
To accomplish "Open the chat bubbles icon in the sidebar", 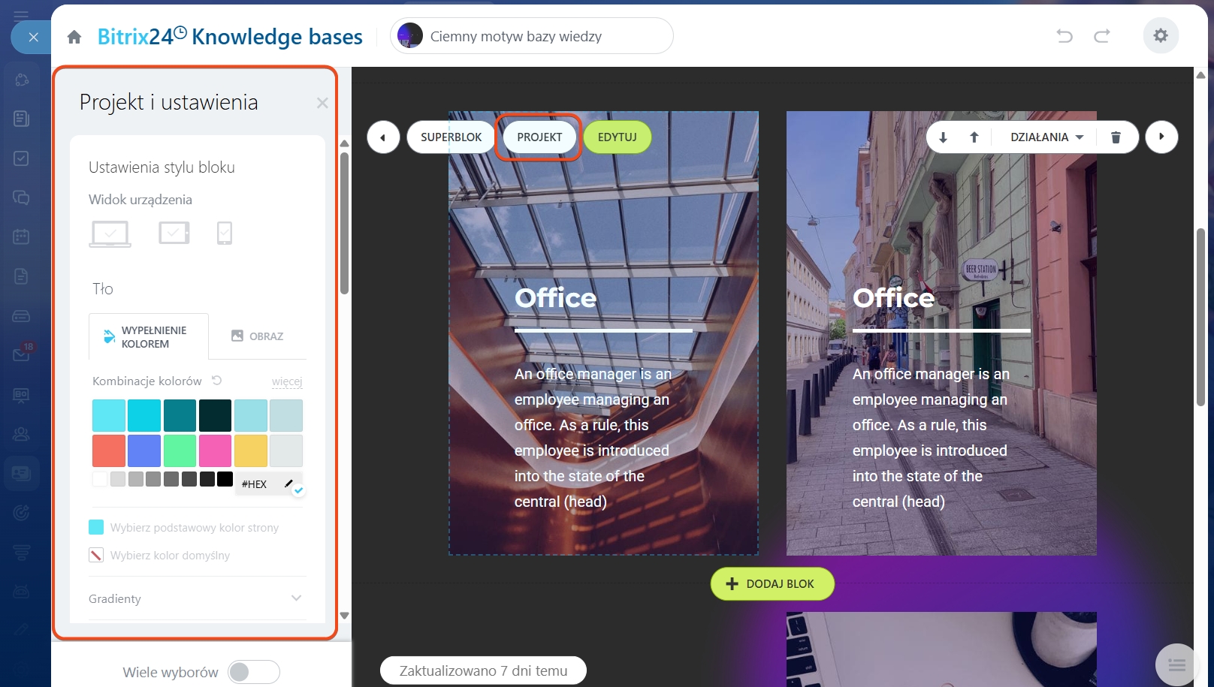I will pyautogui.click(x=22, y=198).
